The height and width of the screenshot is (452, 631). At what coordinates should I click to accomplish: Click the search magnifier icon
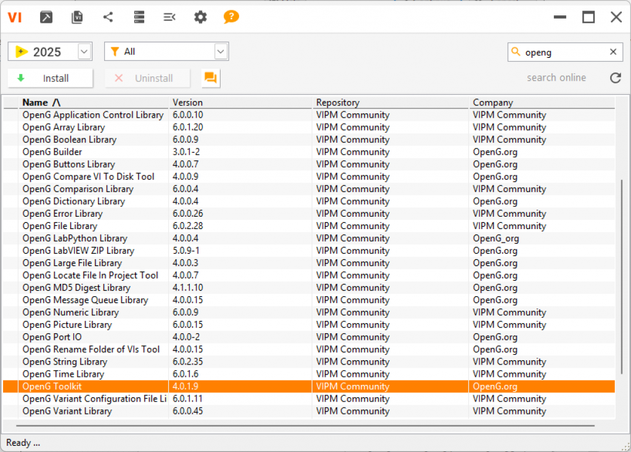[x=516, y=52]
